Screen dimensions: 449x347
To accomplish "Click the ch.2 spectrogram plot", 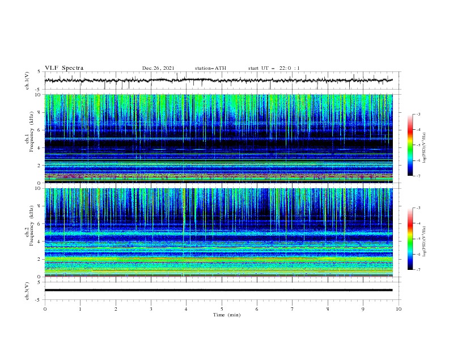I will click(x=219, y=232).
